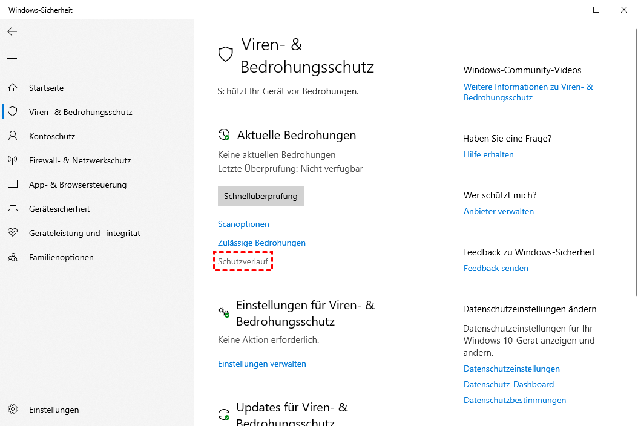638x426 pixels.
Task: Click the Geräteleistung heart icon
Action: point(13,233)
